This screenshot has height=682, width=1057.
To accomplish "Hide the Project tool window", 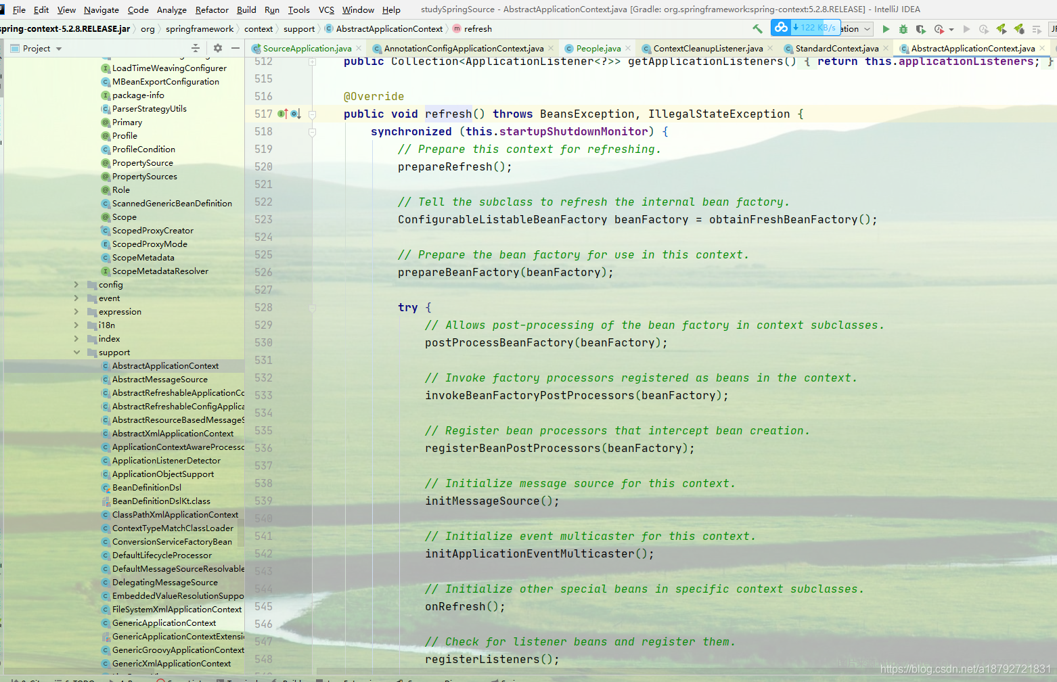I will point(235,48).
